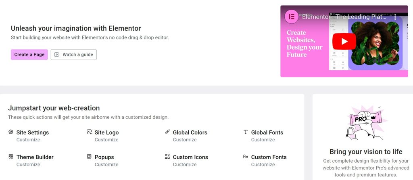Viewport: 413px width, 180px height.
Task: Open the Custom Fonts link
Action: point(269,157)
